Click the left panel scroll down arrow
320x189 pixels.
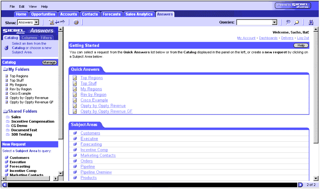[x=61, y=173]
